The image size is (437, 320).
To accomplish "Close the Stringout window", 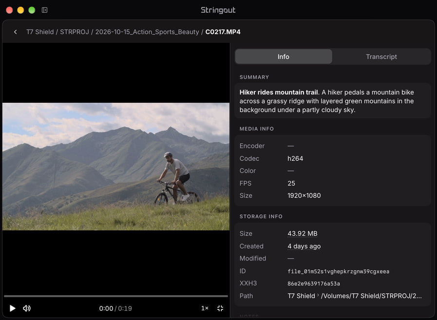I will (x=9, y=10).
